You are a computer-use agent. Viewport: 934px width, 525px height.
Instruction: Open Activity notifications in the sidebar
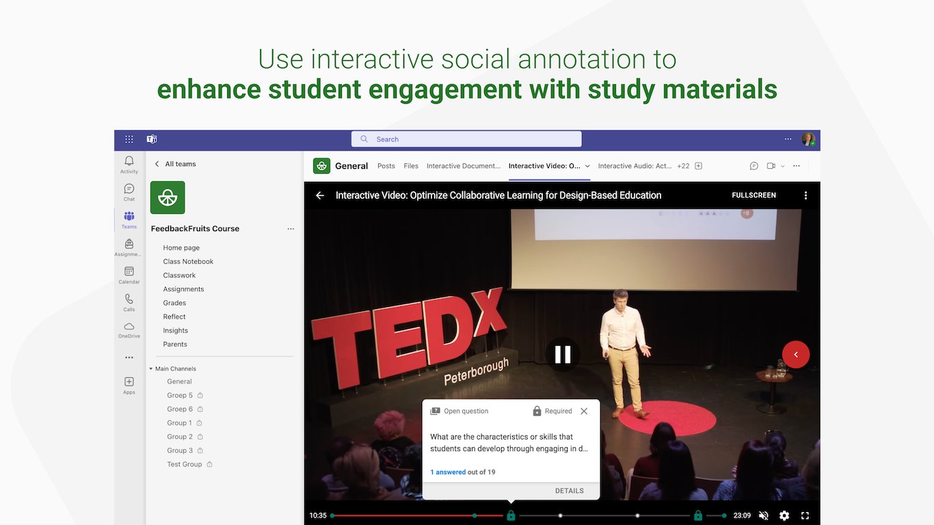[x=129, y=164]
